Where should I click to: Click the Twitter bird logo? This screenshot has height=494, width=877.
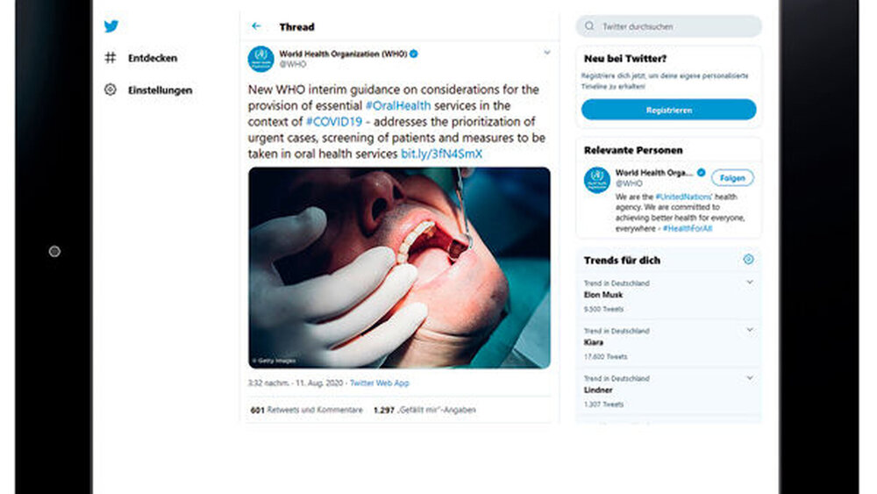tap(111, 26)
